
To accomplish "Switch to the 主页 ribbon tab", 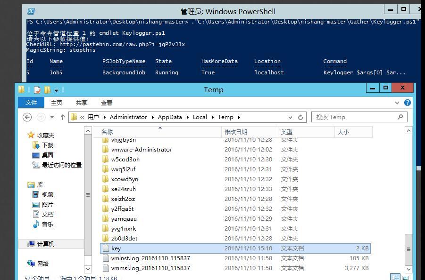I will pyautogui.click(x=57, y=103).
